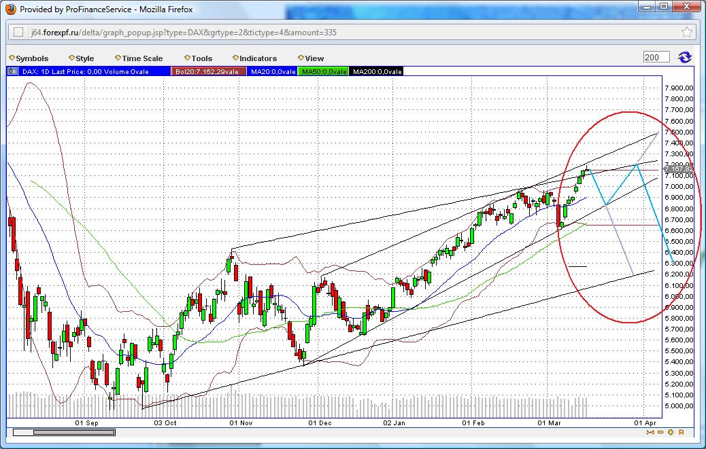
Task: Bookmark this page with the star icon
Action: (687, 32)
